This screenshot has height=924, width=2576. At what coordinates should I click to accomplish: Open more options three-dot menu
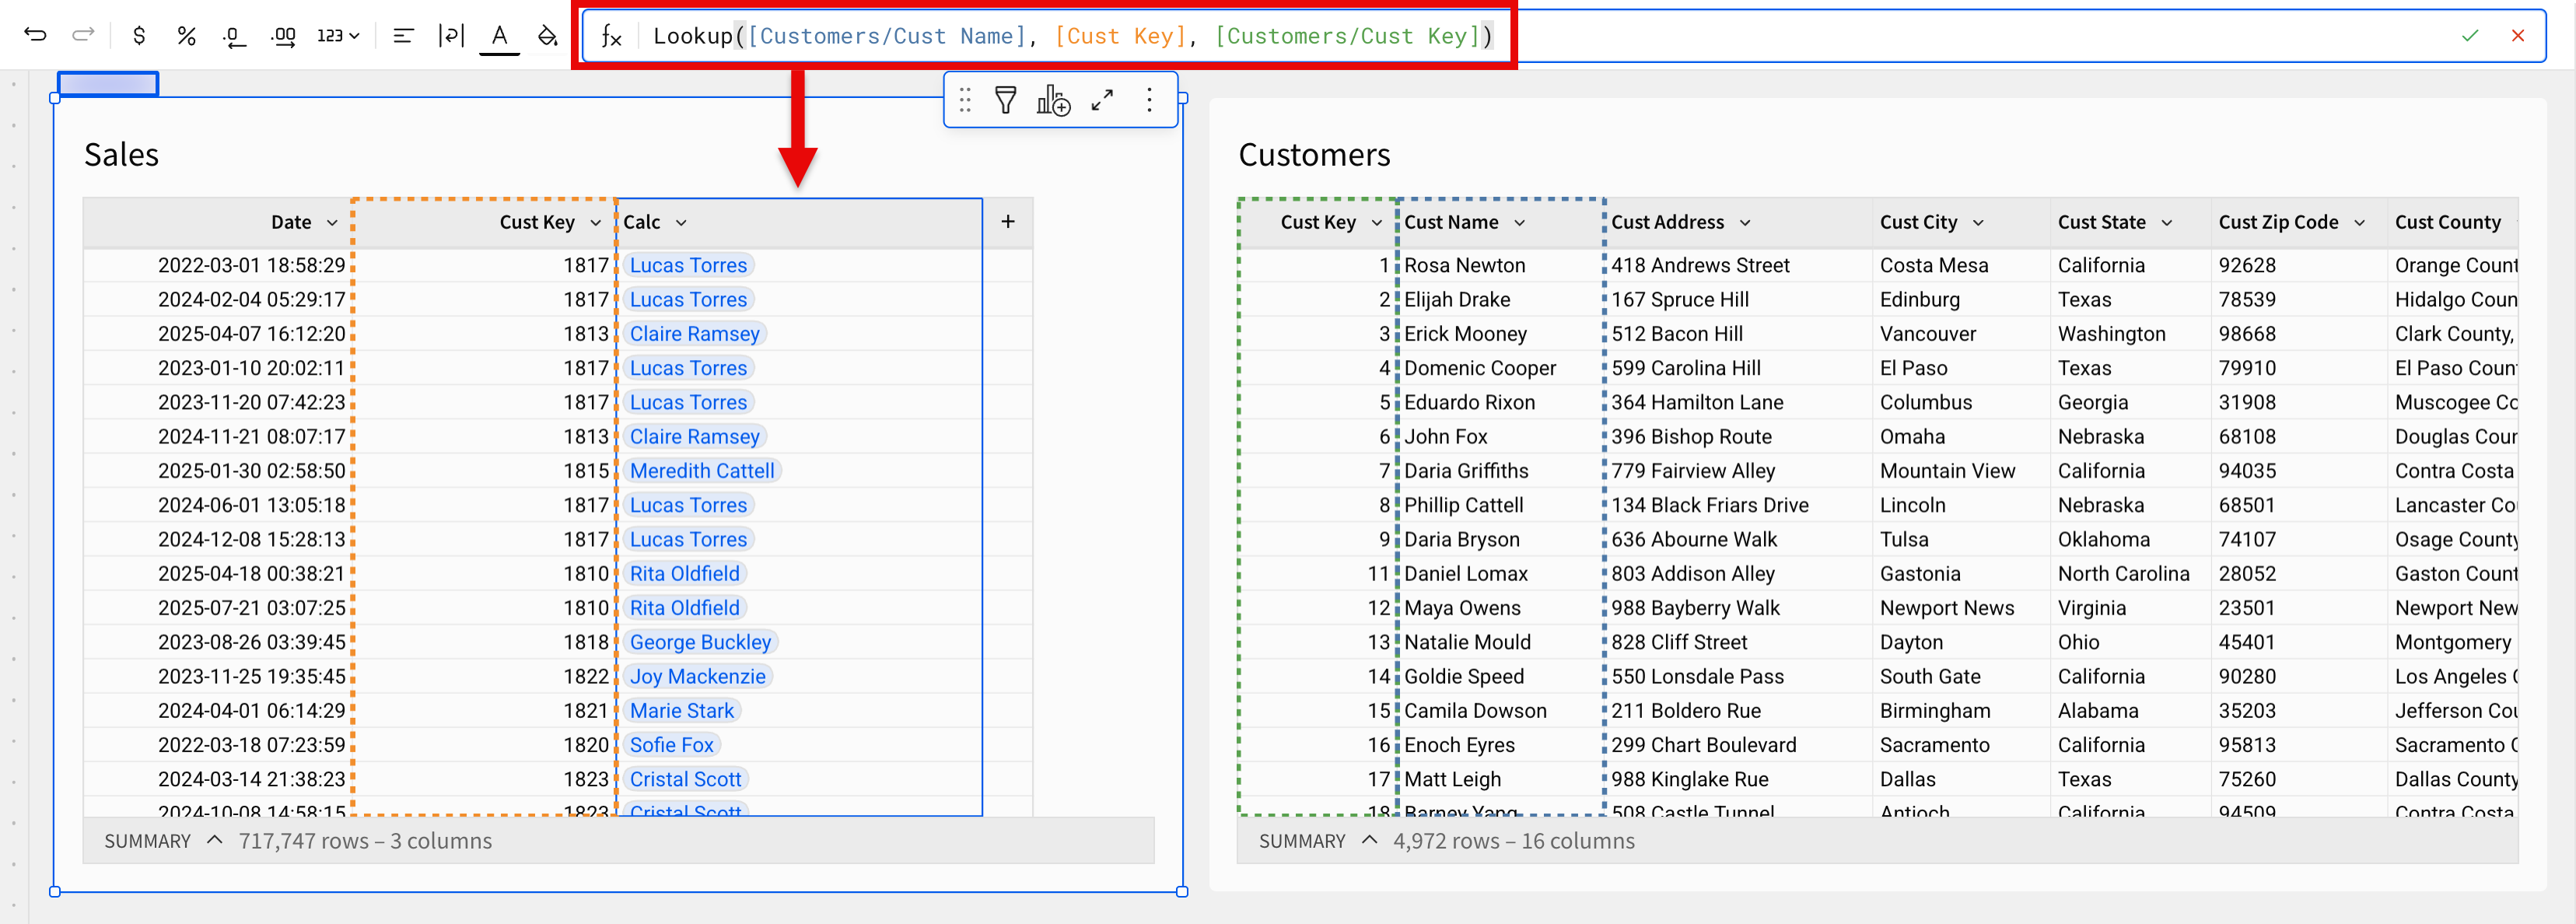pos(1149,100)
